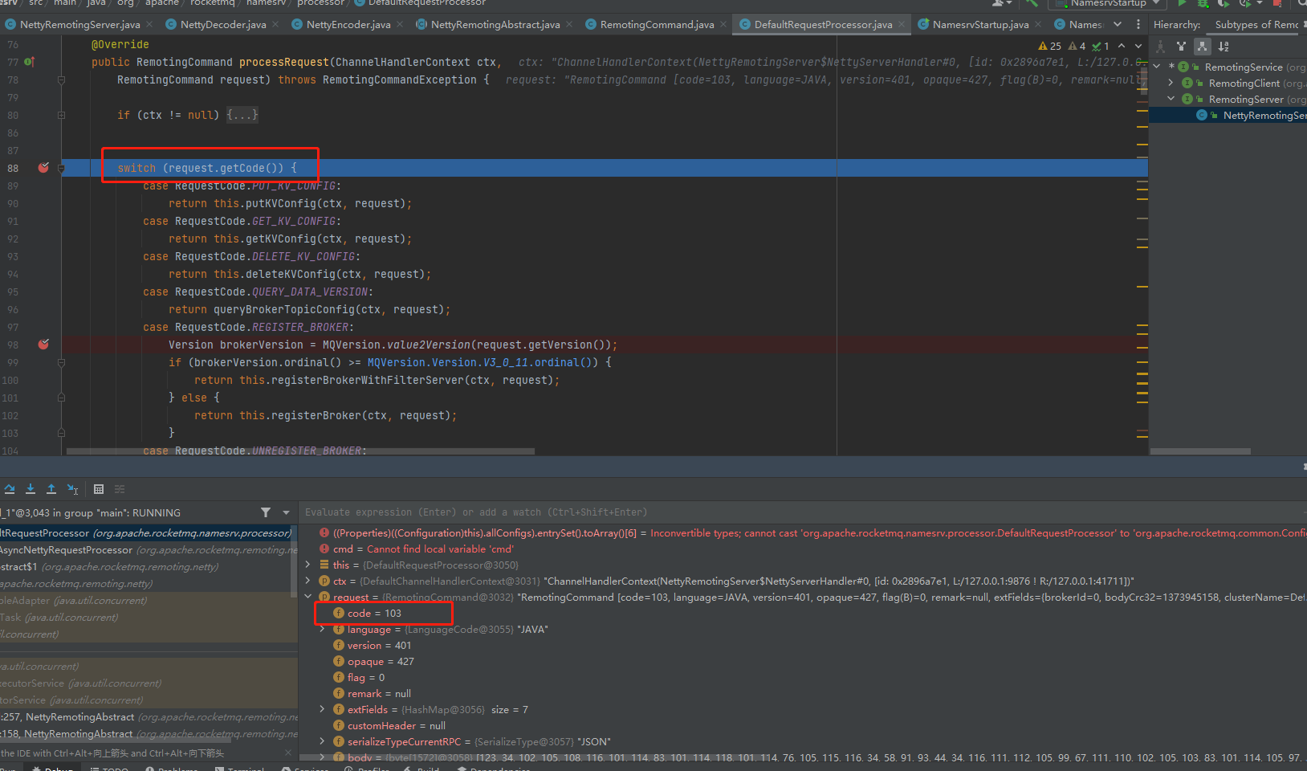Open the inspection widget showing 25 warnings
The width and height of the screenshot is (1307, 771).
[x=1049, y=46]
